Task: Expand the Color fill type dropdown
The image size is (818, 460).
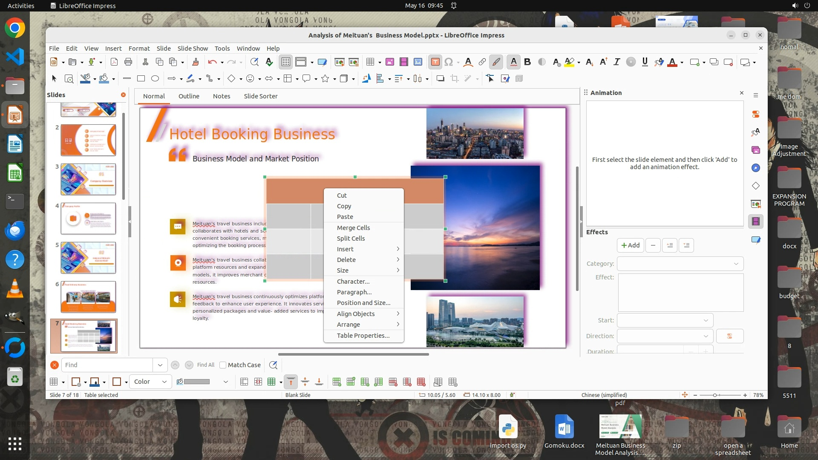Action: click(151, 382)
